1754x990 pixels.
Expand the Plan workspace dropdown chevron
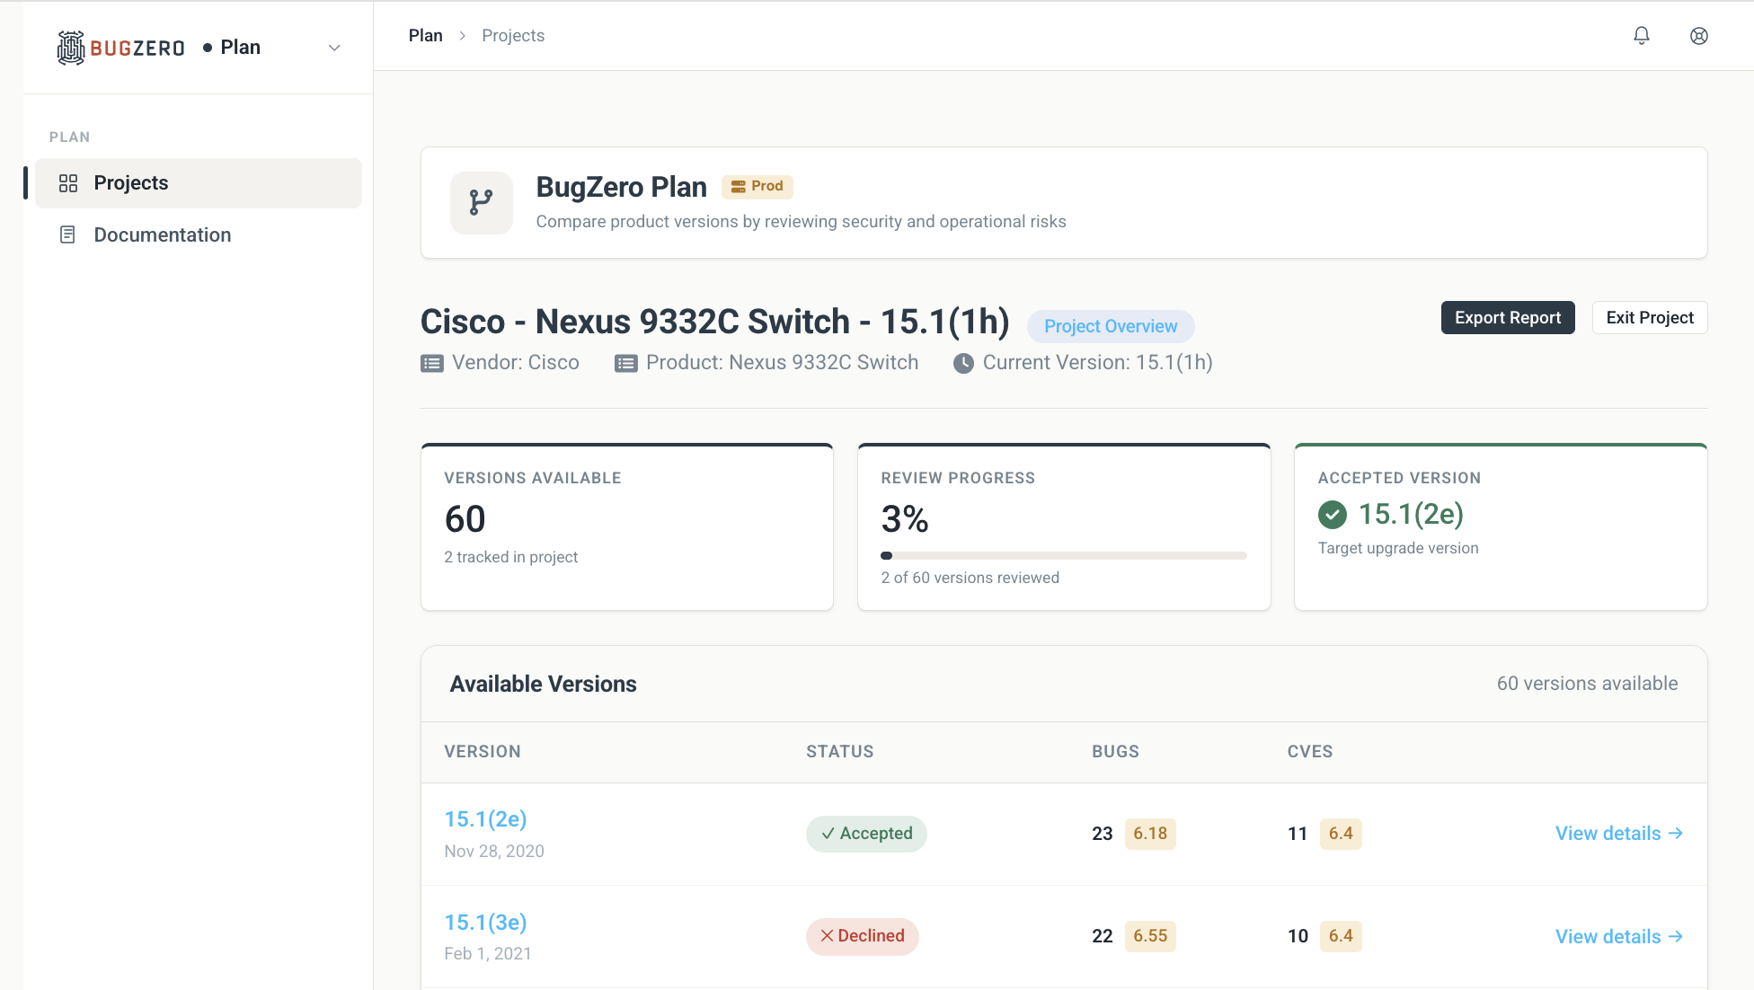tap(334, 48)
